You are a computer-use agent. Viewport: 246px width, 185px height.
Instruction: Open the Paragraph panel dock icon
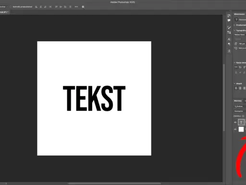[x=229, y=44]
